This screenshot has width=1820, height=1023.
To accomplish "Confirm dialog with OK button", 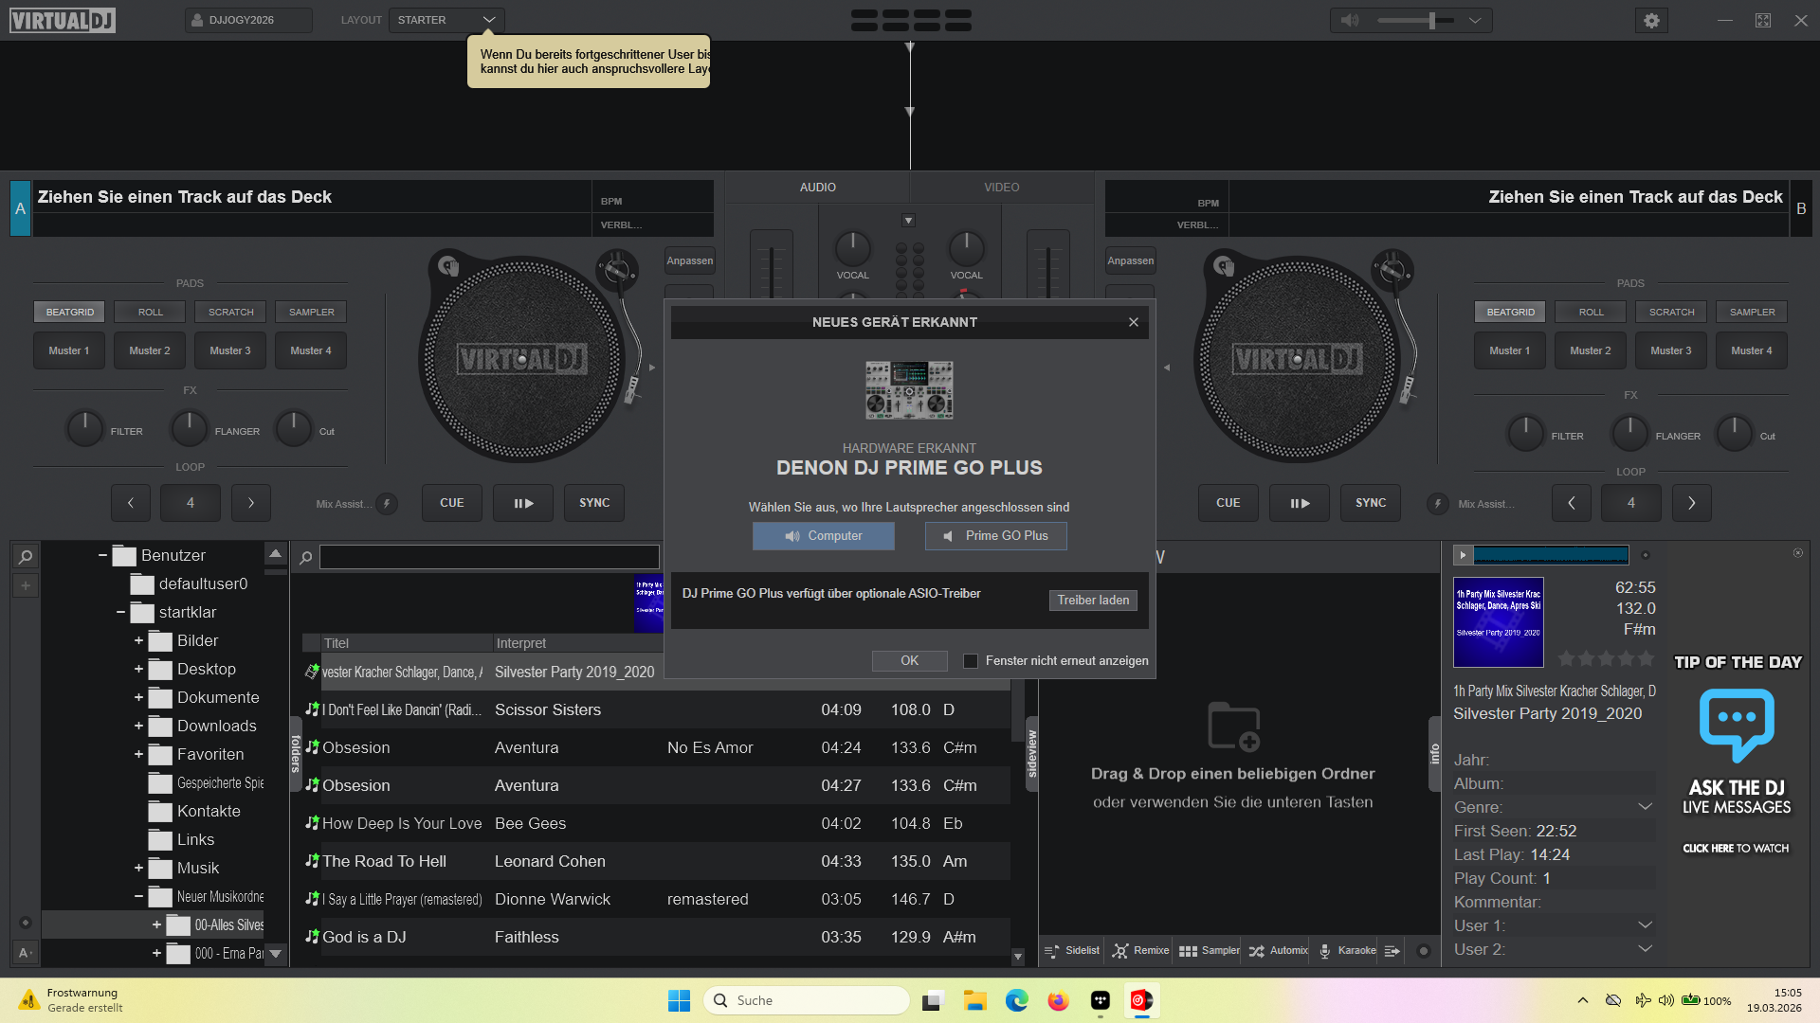I will (909, 661).
